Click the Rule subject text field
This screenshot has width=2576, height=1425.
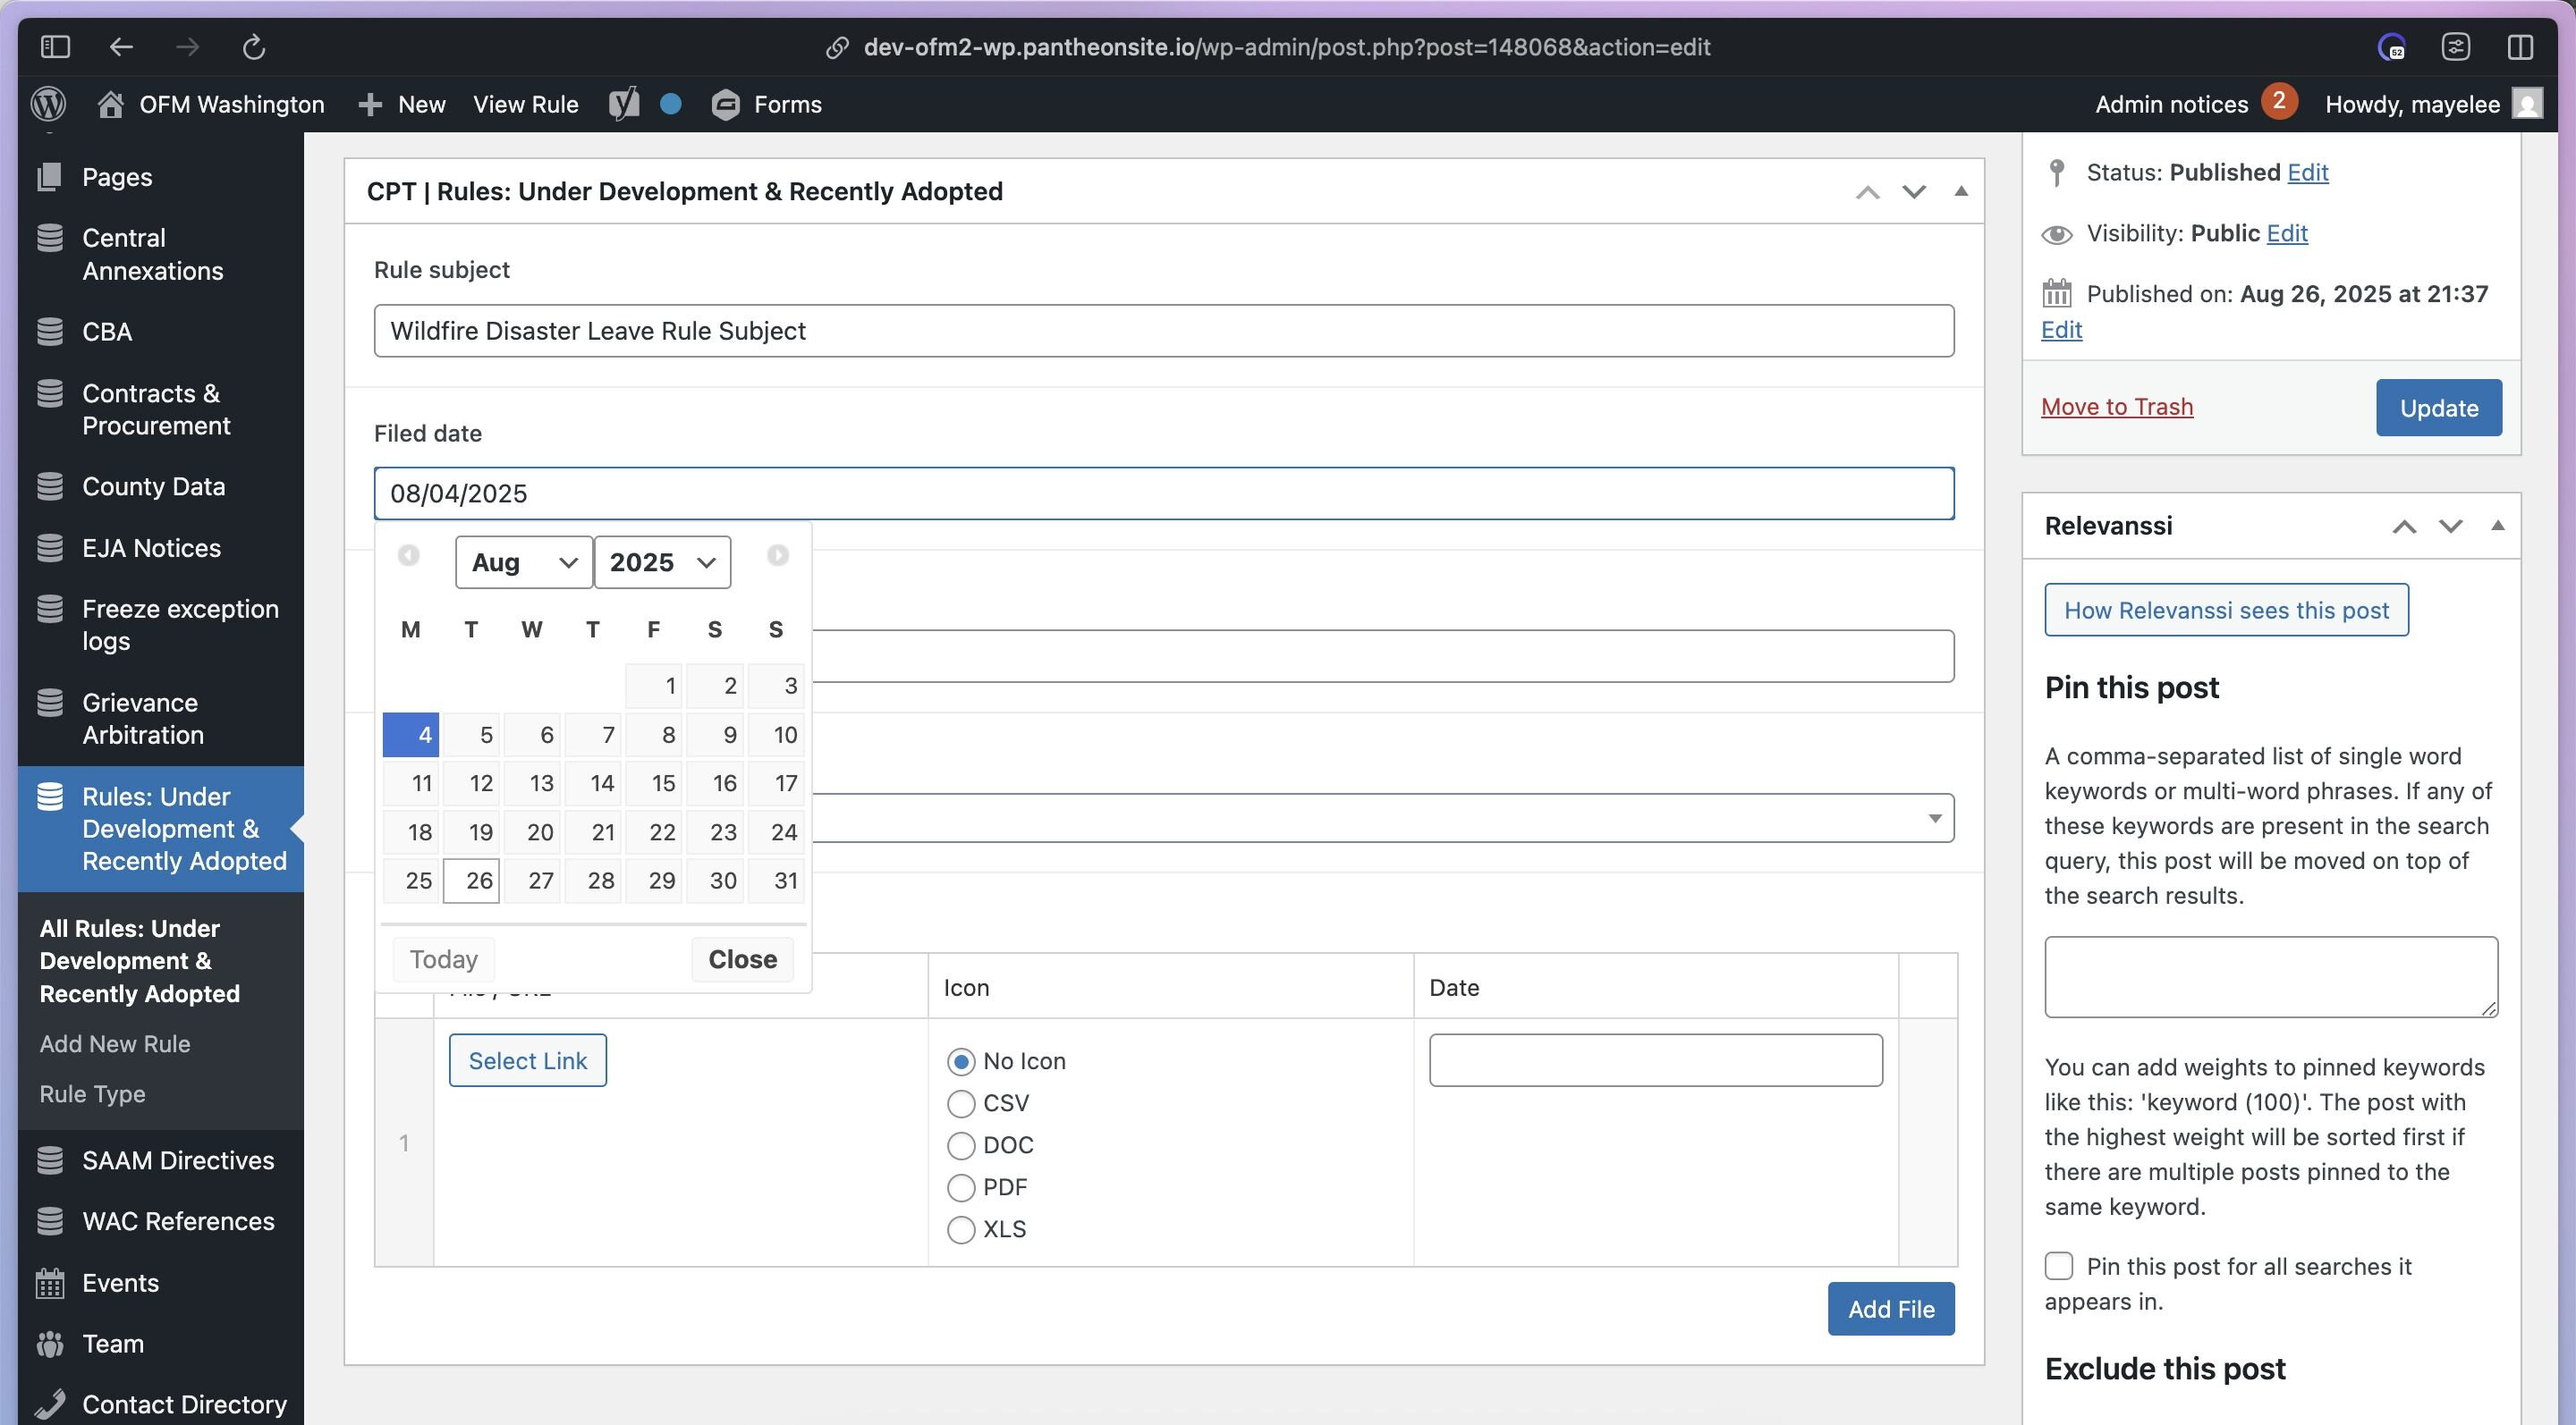coord(1163,331)
